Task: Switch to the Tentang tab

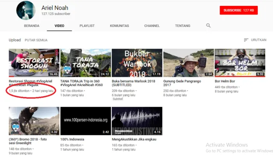Action: 183,26
